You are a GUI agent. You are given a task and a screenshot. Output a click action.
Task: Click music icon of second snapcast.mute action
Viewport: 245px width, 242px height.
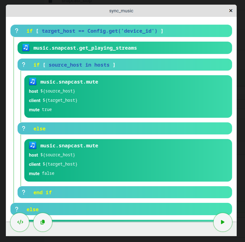33,145
